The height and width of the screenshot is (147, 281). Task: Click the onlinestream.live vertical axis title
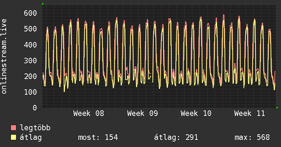tap(4, 56)
